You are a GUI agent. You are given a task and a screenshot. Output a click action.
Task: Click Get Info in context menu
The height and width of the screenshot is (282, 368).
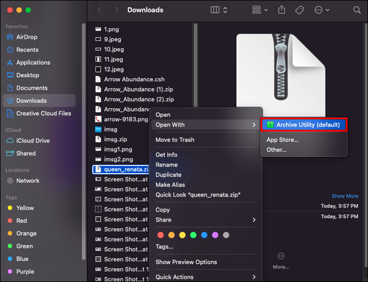pyautogui.click(x=166, y=155)
